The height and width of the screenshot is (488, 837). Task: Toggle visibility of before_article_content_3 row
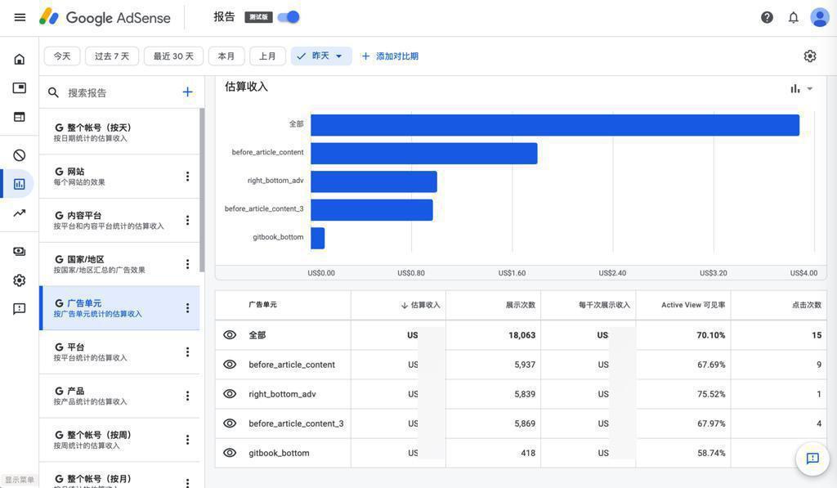(230, 423)
